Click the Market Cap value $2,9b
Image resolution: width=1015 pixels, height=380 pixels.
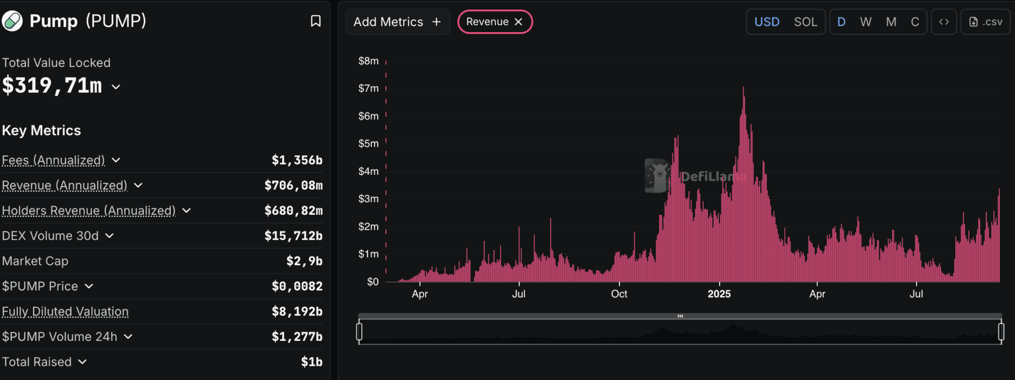[x=304, y=261]
